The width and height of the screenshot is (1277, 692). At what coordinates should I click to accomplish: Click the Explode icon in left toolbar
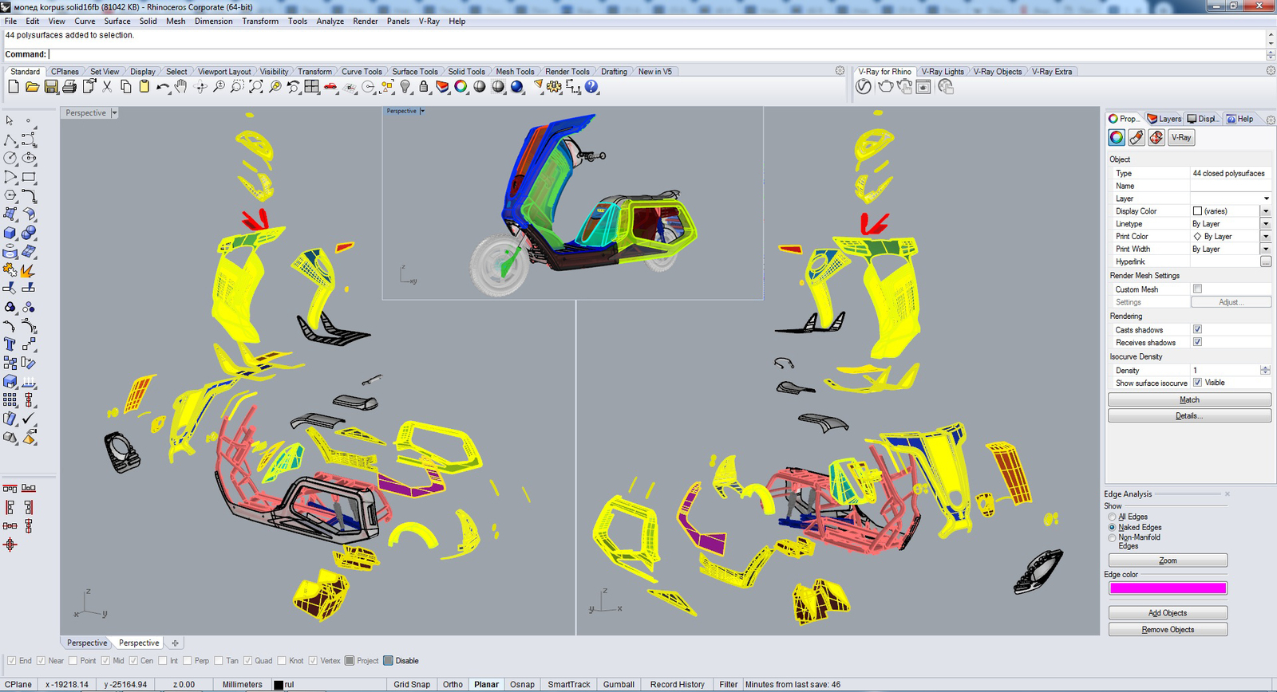[29, 269]
